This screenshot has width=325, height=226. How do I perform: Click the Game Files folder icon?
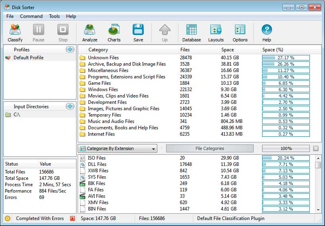tap(82, 83)
